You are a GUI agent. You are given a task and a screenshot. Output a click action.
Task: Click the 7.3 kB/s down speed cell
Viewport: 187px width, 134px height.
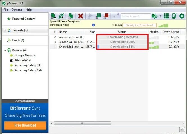point(174,47)
